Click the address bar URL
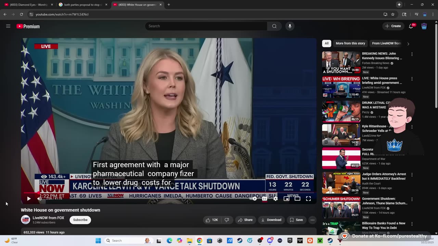The height and width of the screenshot is (246, 438). (x=62, y=14)
